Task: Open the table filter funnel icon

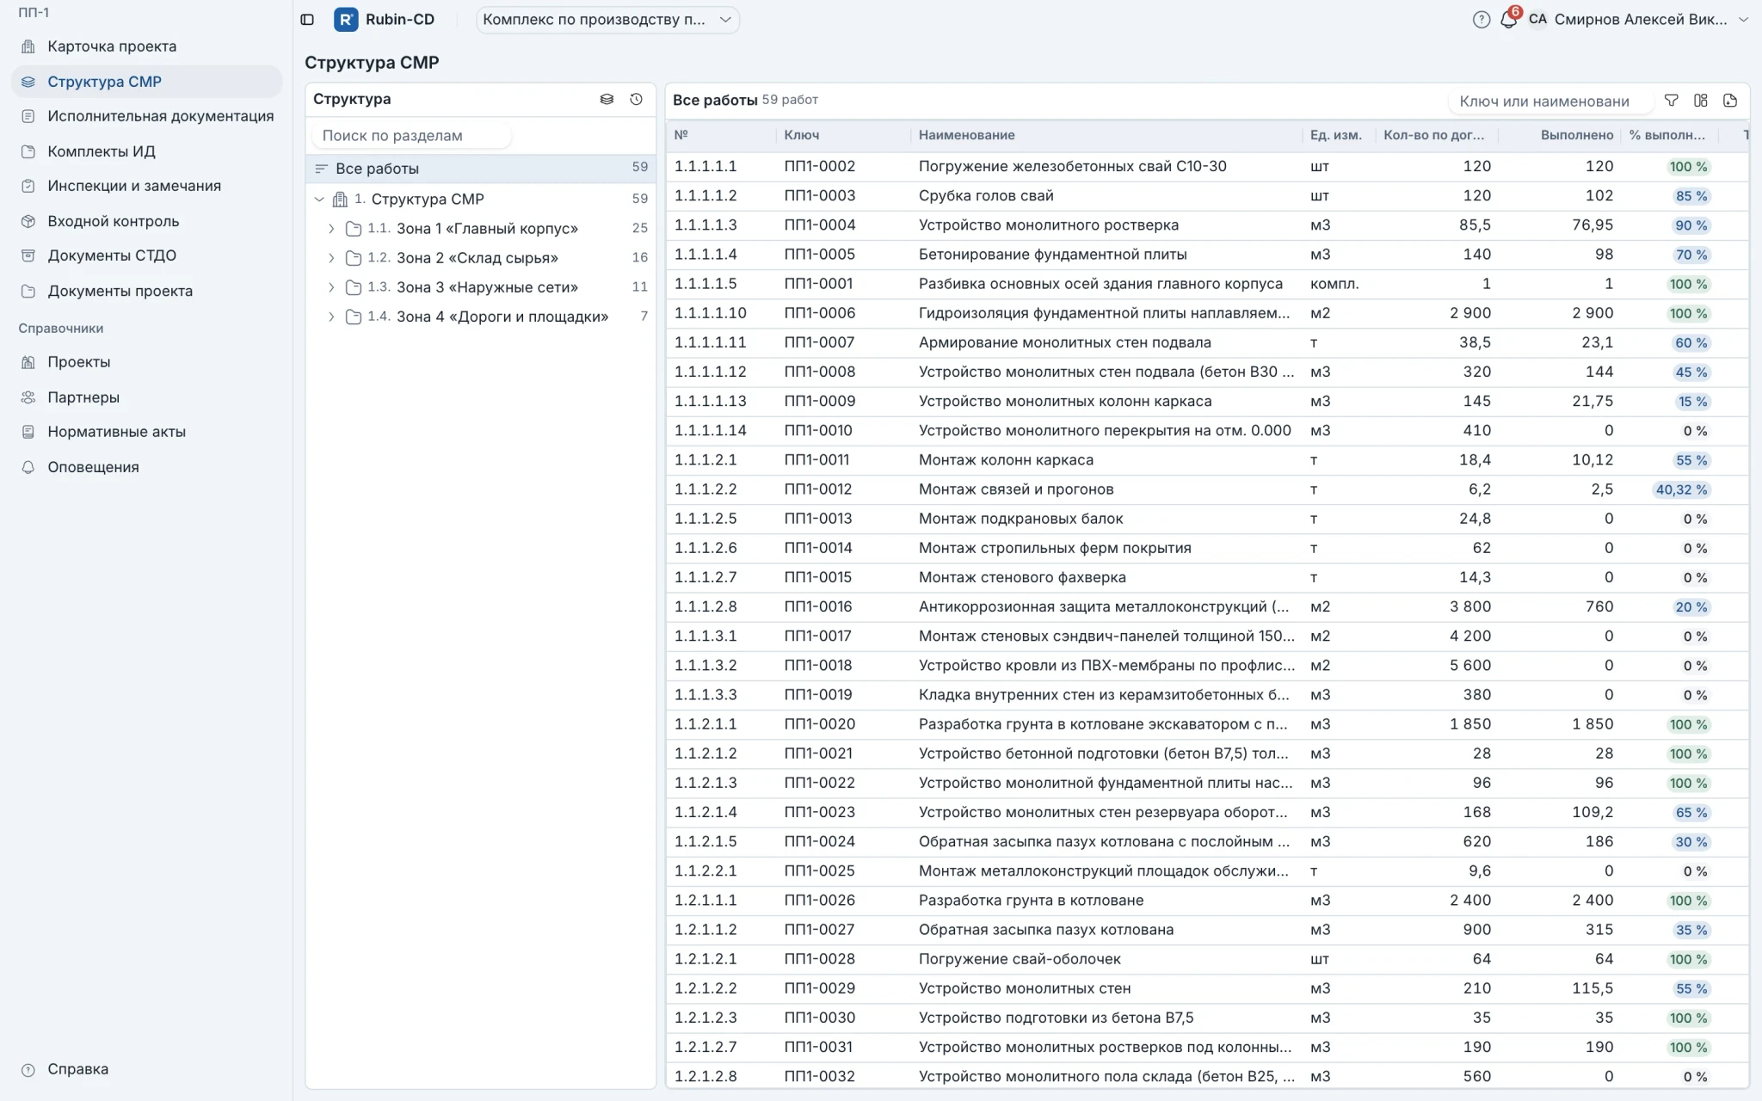Action: 1671,101
